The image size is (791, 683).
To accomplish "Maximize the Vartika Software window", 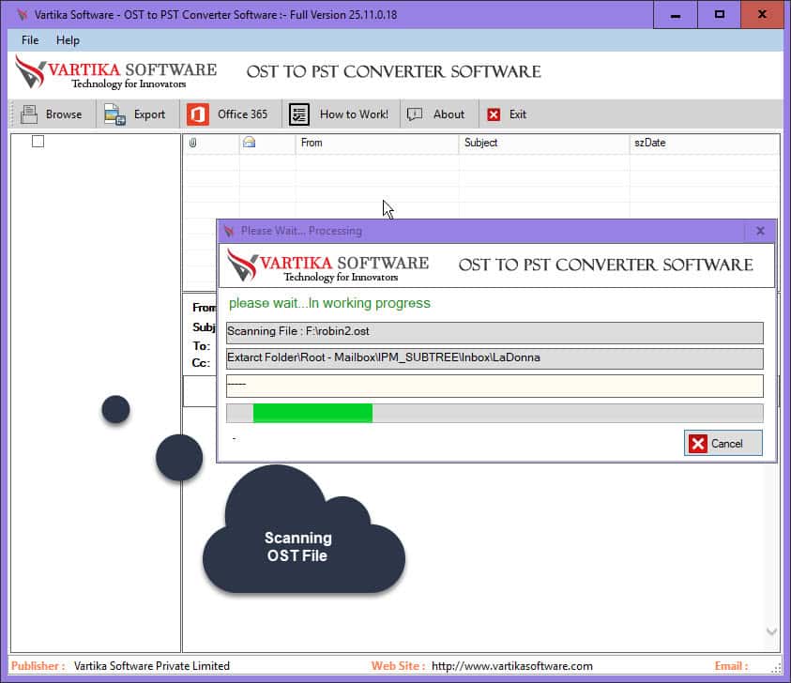I will click(720, 15).
